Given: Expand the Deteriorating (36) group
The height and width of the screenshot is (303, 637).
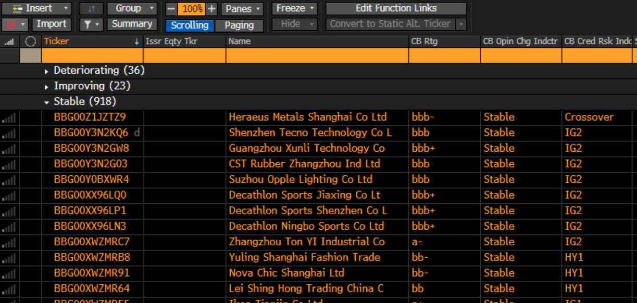Looking at the screenshot, I should 47,71.
